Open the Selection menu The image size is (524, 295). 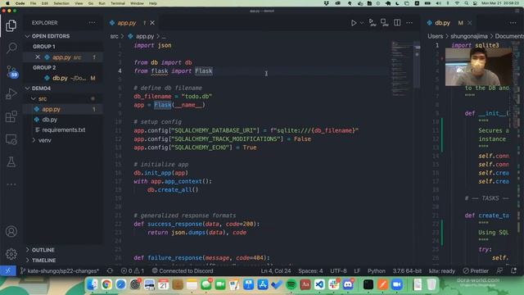[61, 3]
